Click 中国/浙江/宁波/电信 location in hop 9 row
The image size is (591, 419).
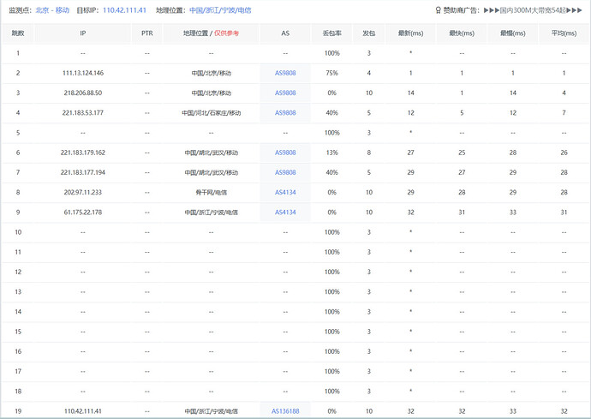coord(211,212)
